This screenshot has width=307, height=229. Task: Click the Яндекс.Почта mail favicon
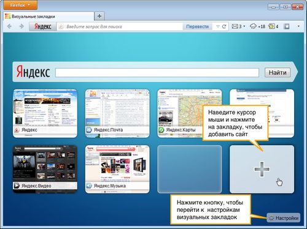(x=89, y=130)
